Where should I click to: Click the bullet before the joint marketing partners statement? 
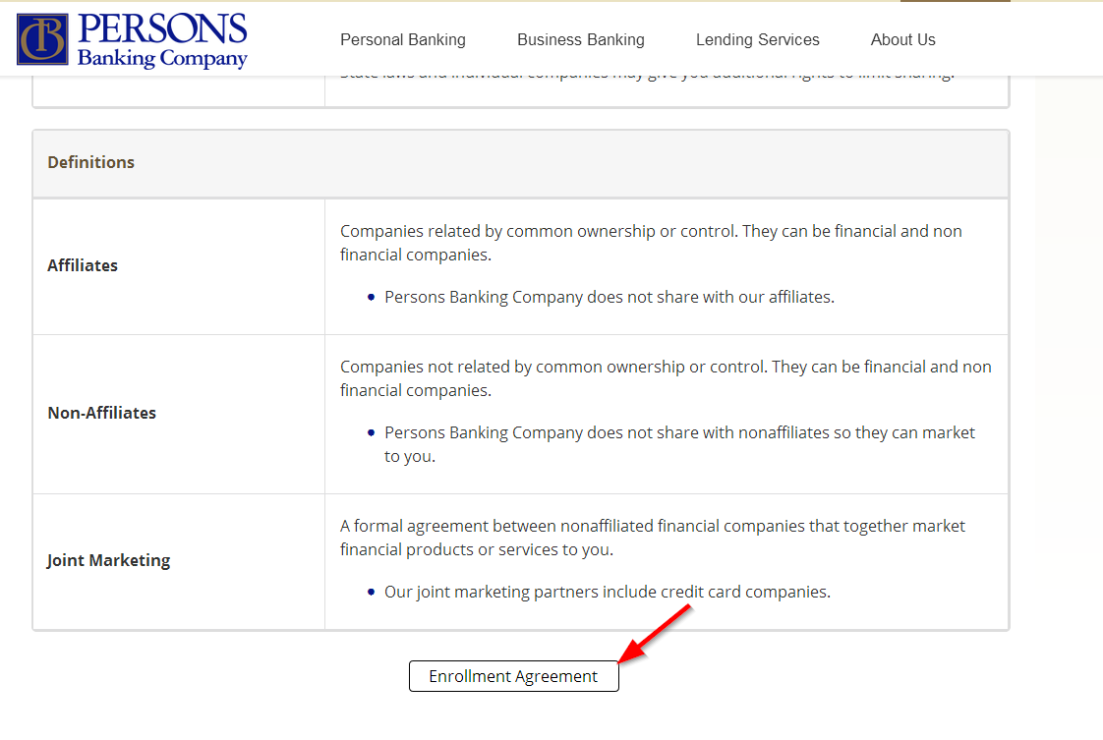pyautogui.click(x=371, y=593)
